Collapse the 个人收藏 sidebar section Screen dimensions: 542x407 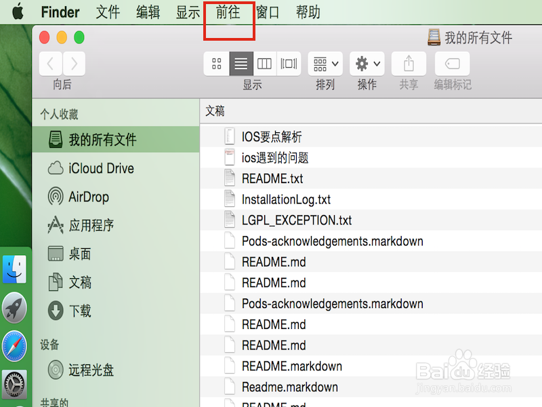click(60, 114)
